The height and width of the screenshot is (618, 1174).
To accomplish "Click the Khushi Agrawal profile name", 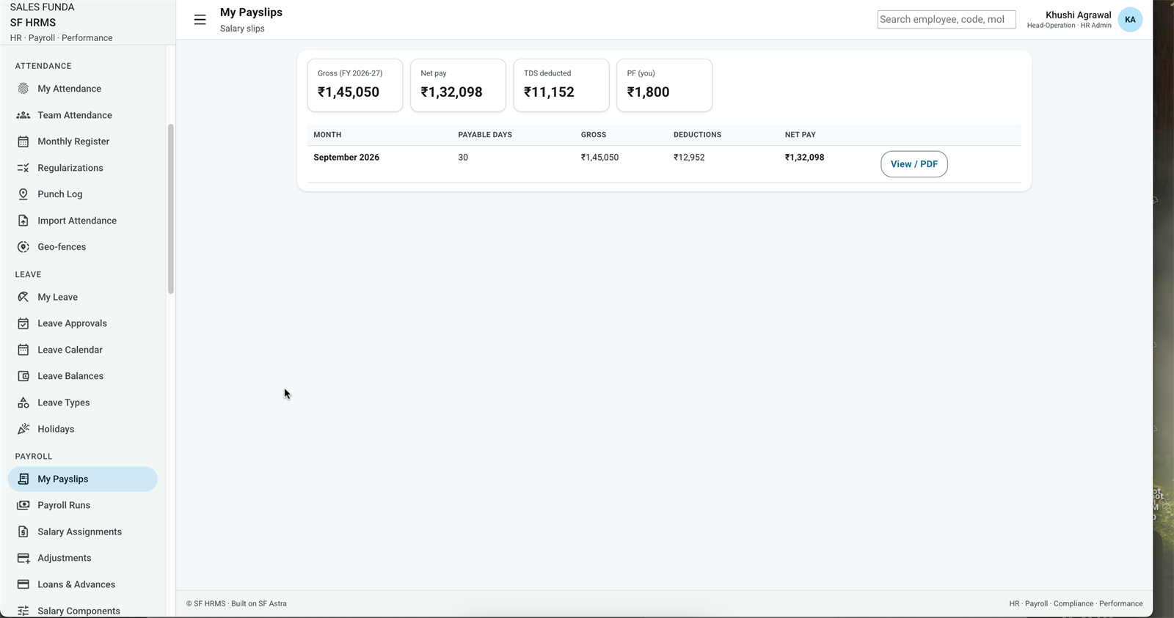I will pyautogui.click(x=1078, y=15).
